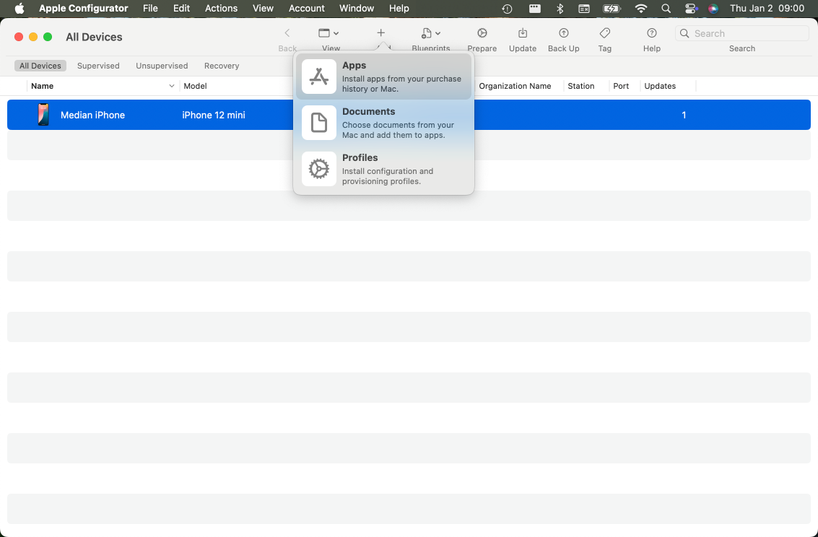Select the Documents option in popup

pos(383,123)
